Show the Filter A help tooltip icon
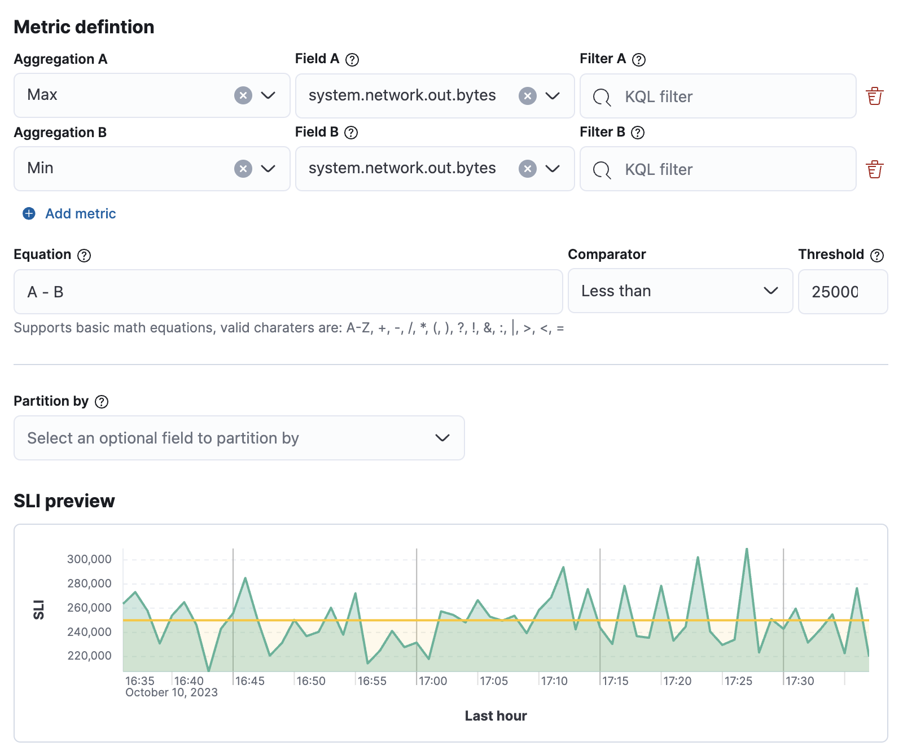 click(639, 60)
